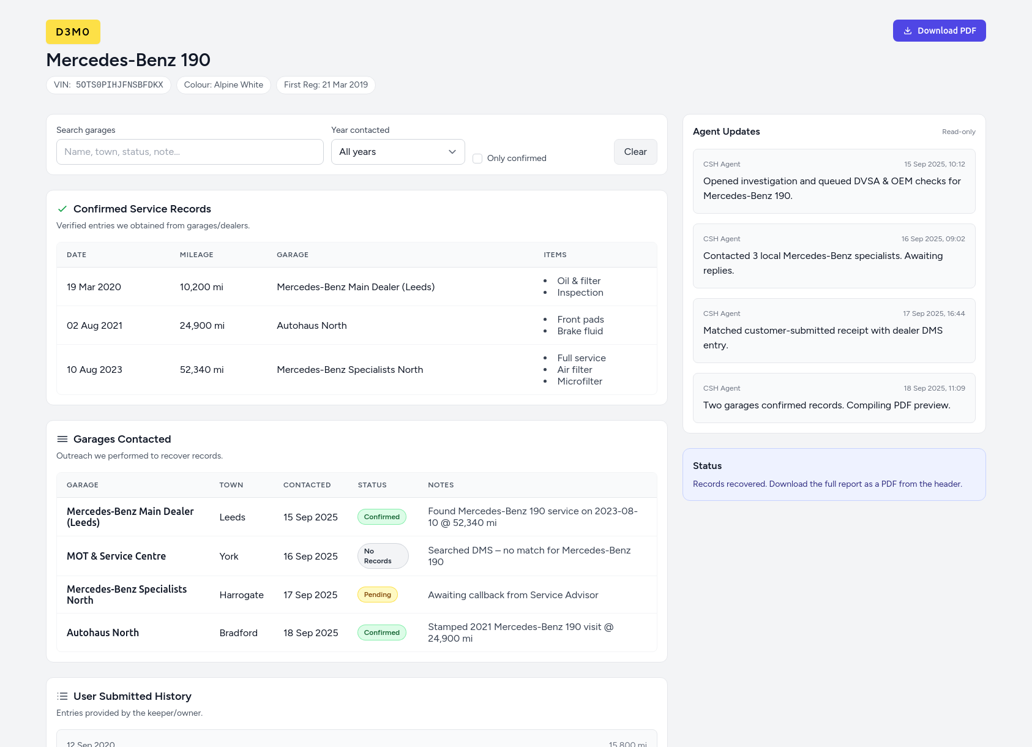Click Confirmed badge for Autohaus North
The height and width of the screenshot is (747, 1032).
[381, 633]
